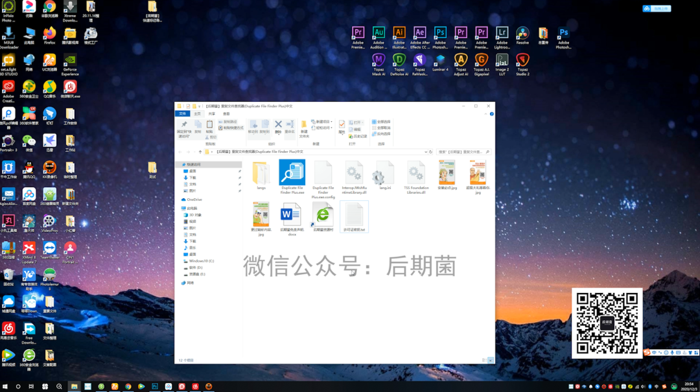Collapse the Explorer ribbon using the chevron
The height and width of the screenshot is (392, 700).
[x=487, y=113]
